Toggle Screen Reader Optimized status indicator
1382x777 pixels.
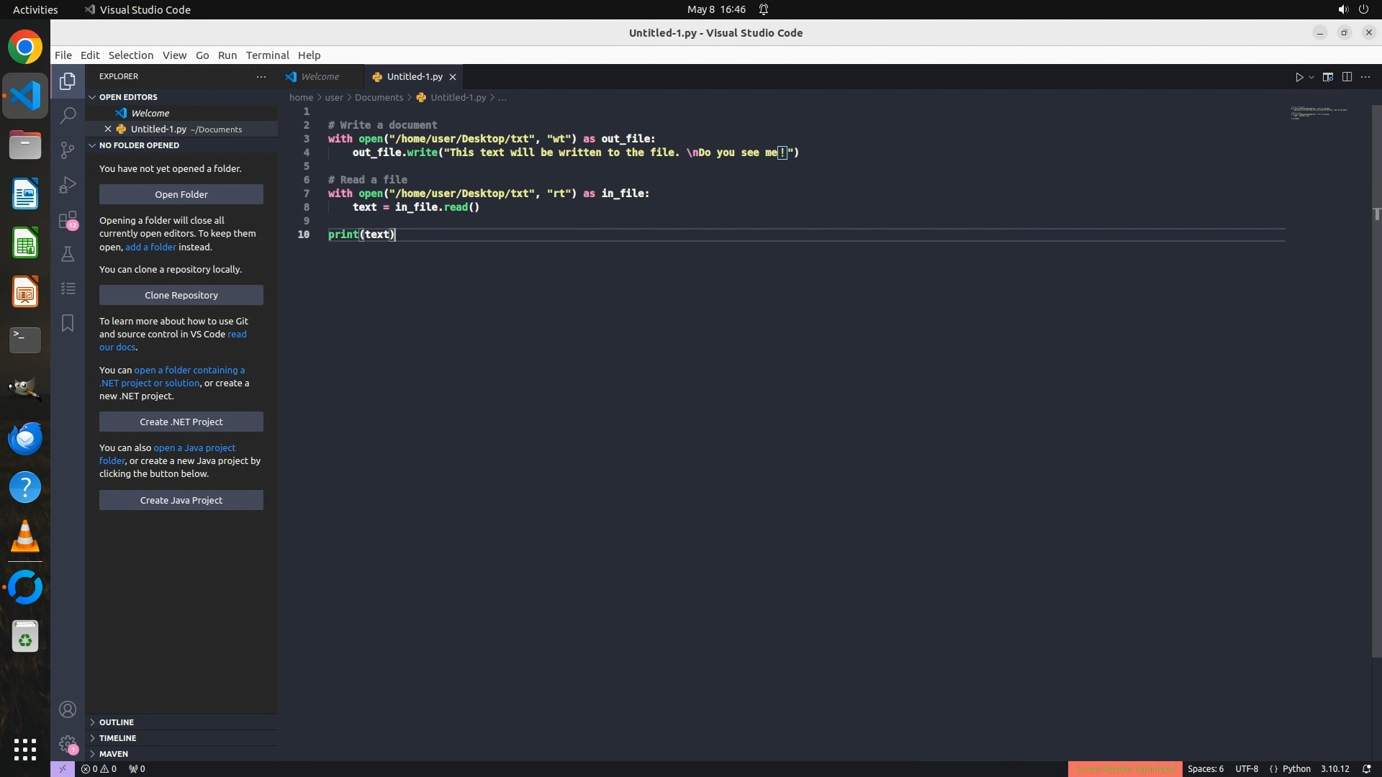point(1124,768)
